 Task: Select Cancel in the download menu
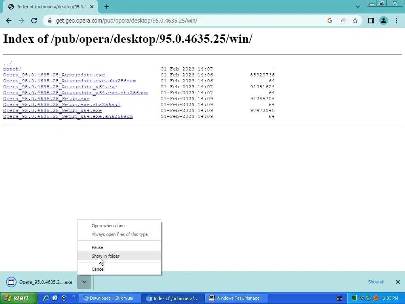[x=119, y=269]
